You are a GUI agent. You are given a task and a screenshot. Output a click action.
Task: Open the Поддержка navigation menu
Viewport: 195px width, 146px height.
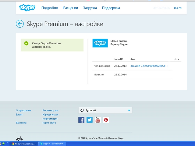click(111, 8)
